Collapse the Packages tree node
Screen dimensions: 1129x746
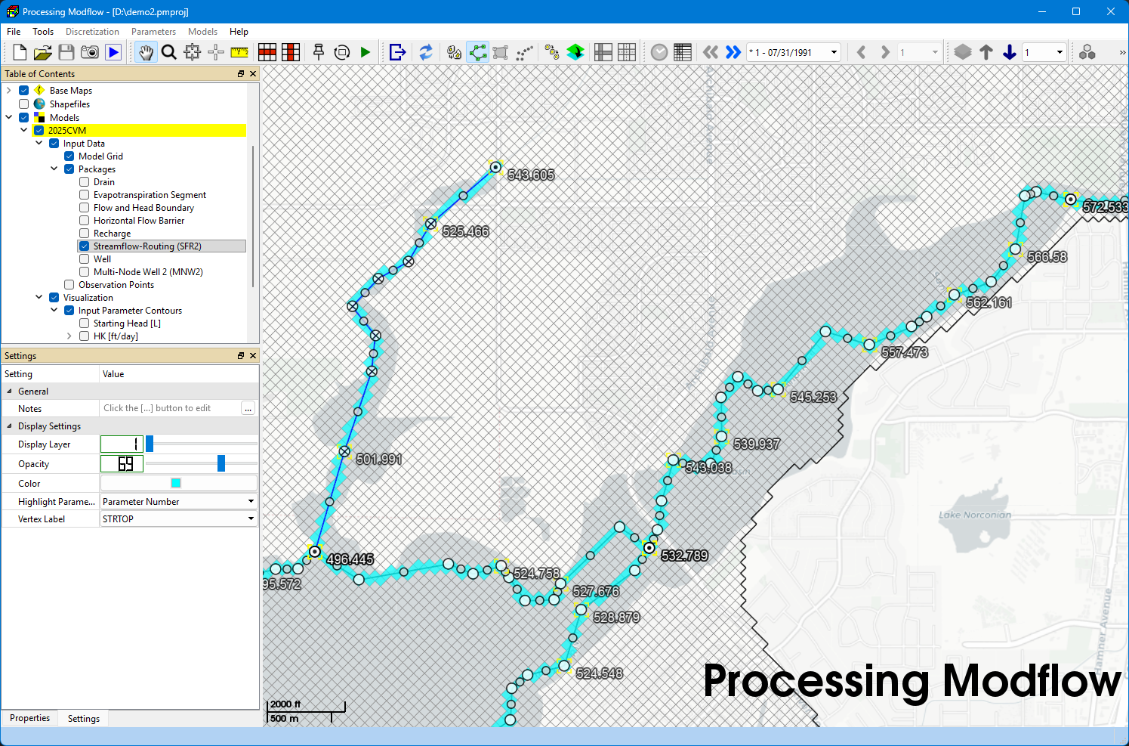point(54,169)
